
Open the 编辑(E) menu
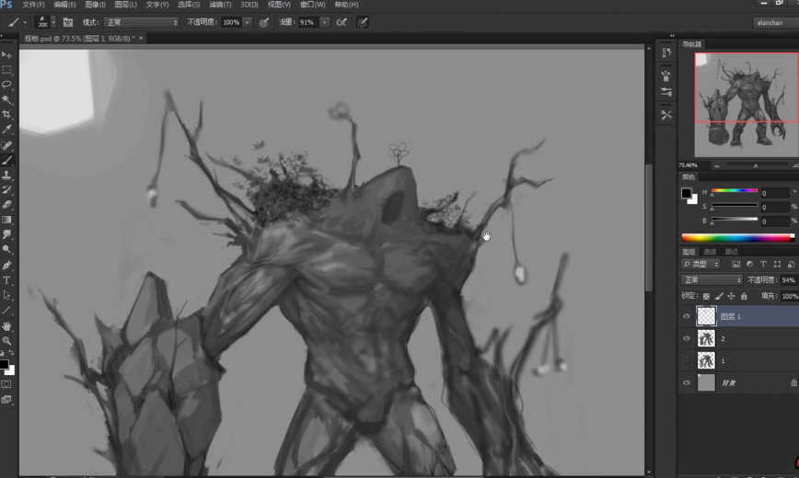click(64, 5)
